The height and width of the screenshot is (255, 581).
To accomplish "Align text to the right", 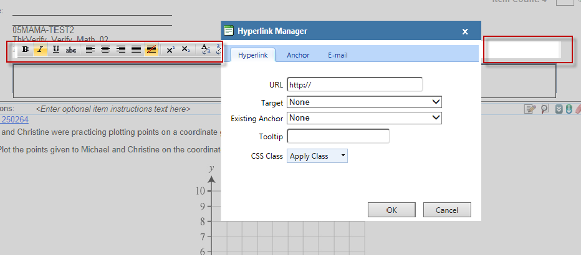I will coord(121,49).
